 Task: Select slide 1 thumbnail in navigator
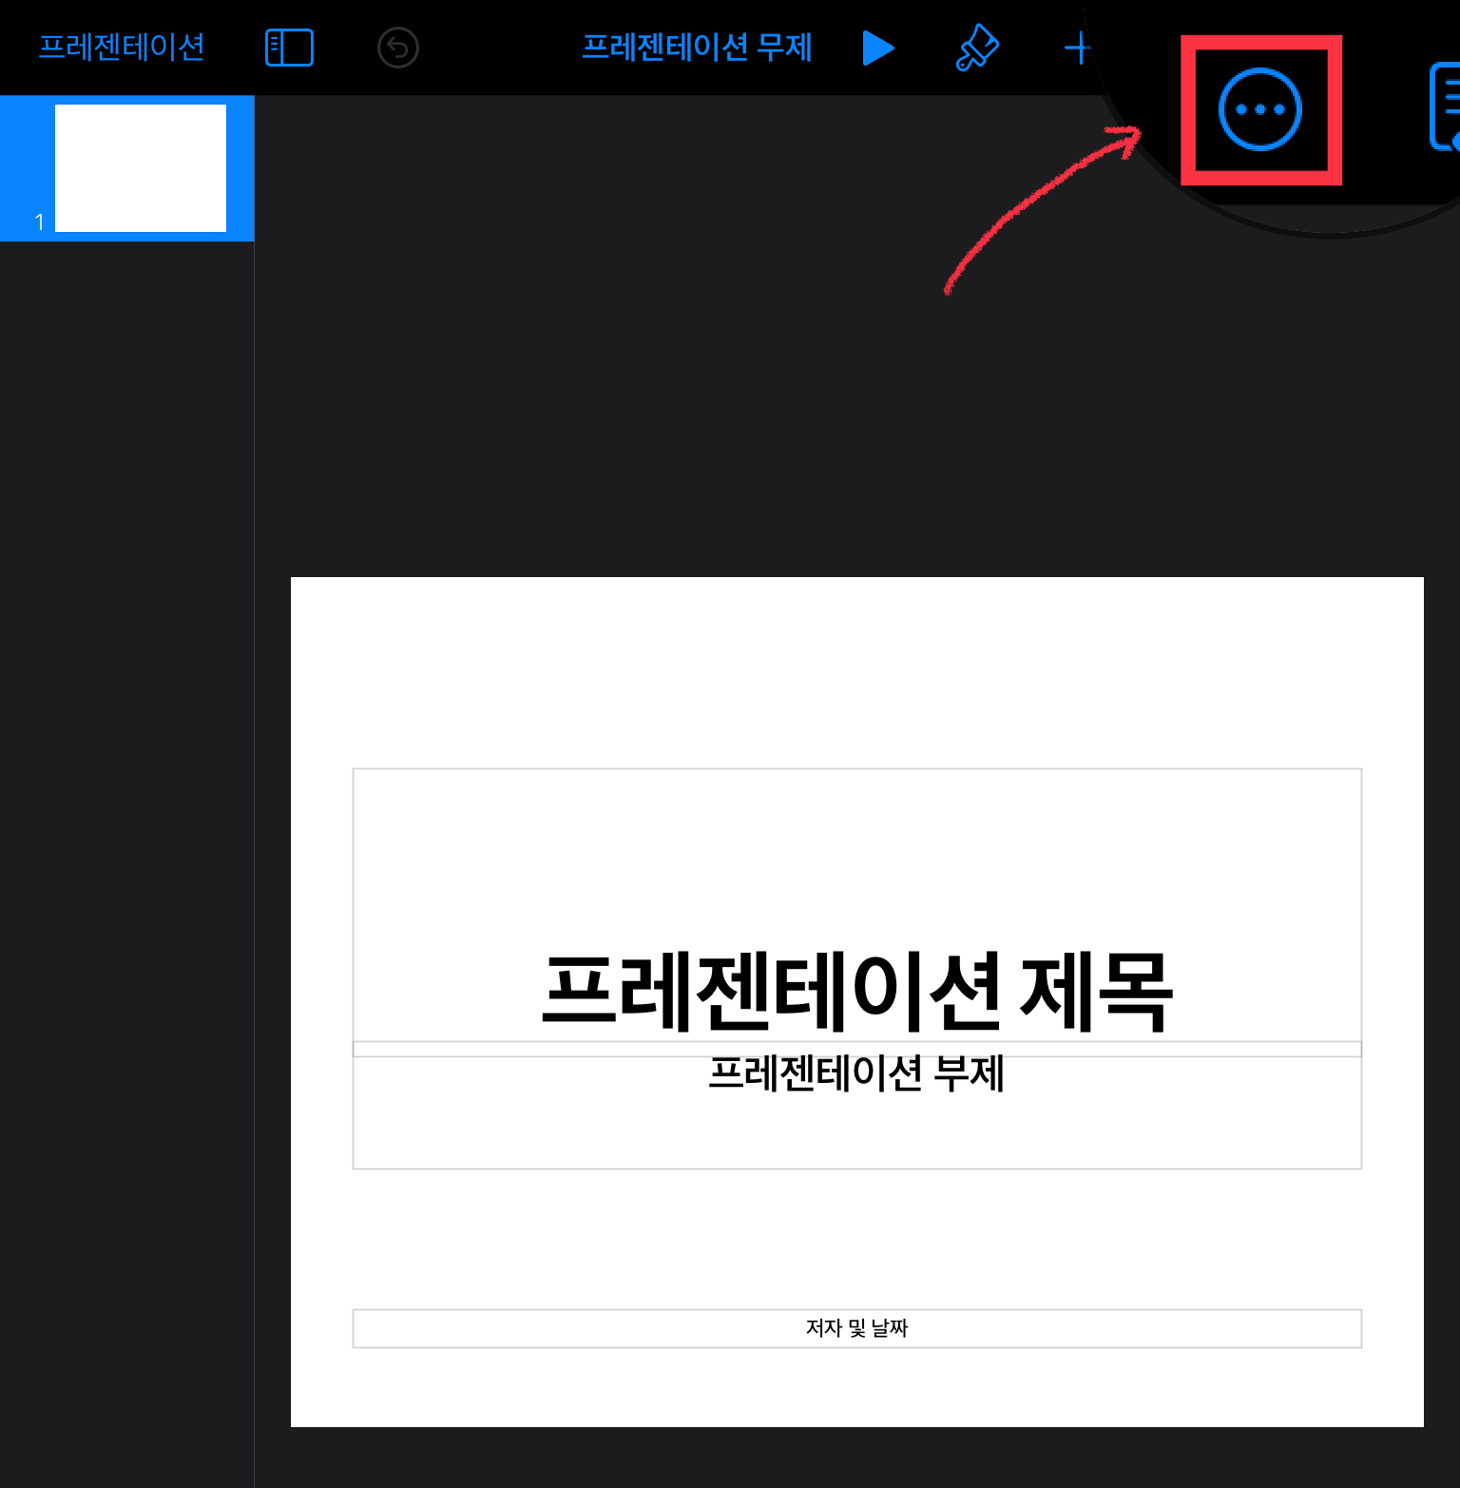(x=141, y=168)
